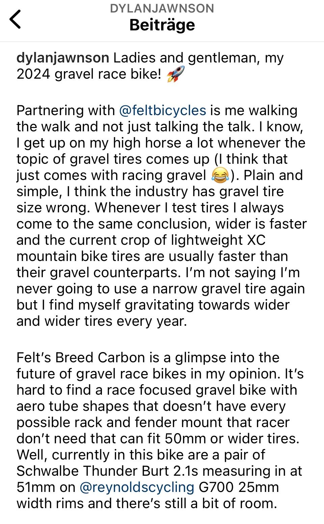Click the "2024 gravel race bike!" text
Screen dimensions: 324x524
coord(89,74)
